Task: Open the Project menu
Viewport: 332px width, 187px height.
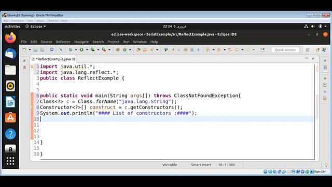Action: [x=114, y=42]
